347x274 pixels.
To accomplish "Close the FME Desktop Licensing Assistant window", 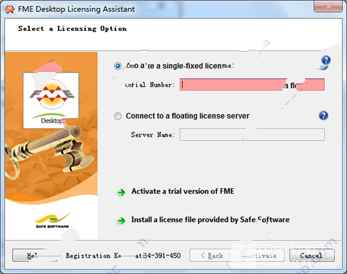I will tap(328, 7).
